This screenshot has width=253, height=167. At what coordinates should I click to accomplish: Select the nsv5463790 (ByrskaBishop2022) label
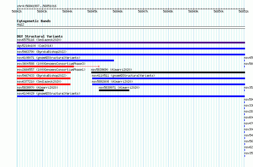click(42, 52)
